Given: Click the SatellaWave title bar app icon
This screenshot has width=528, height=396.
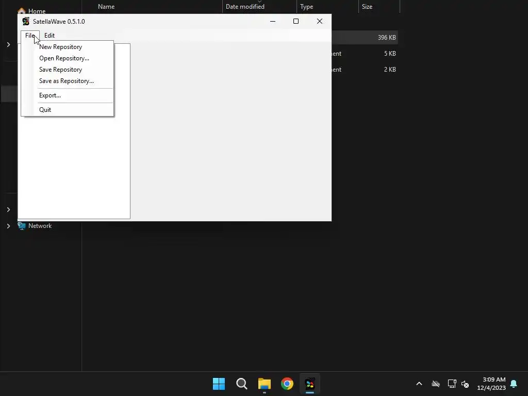Looking at the screenshot, I should coord(26,21).
